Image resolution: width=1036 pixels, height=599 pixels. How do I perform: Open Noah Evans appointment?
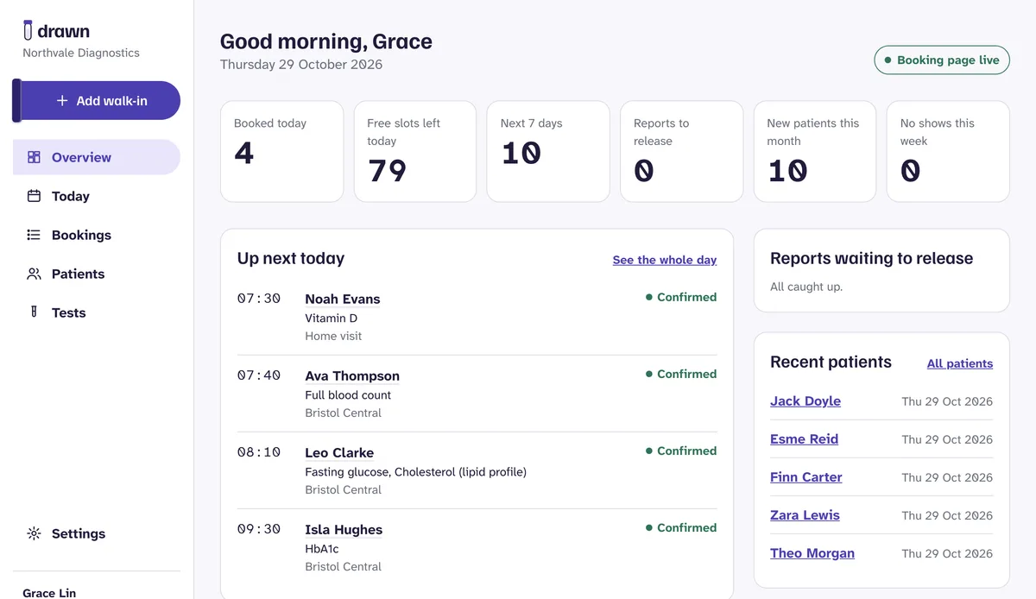(x=343, y=299)
